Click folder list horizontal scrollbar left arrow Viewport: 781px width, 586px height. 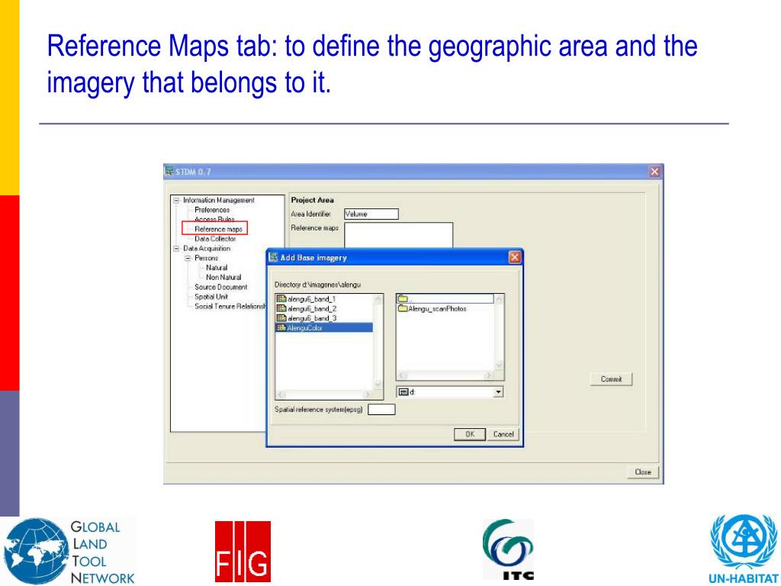point(402,375)
